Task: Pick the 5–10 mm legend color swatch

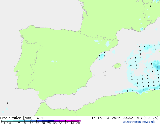Action: click(28, 121)
